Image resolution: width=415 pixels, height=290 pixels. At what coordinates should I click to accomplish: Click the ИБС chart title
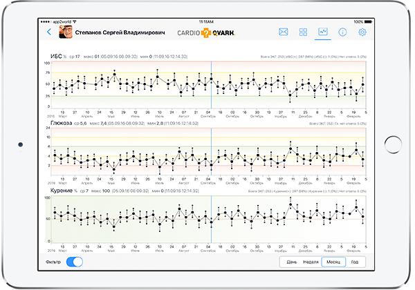56,56
